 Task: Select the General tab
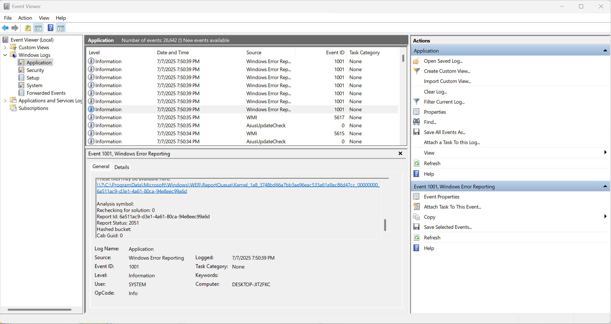coord(101,166)
